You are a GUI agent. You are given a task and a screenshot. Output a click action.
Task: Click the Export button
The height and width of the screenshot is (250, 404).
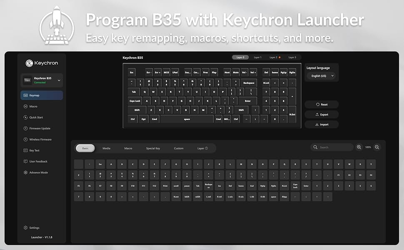(322, 115)
